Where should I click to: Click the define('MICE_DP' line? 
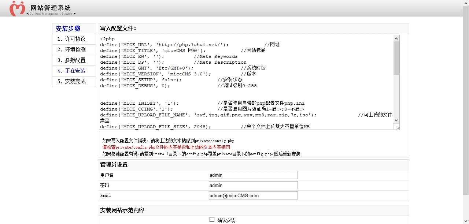coord(173,62)
